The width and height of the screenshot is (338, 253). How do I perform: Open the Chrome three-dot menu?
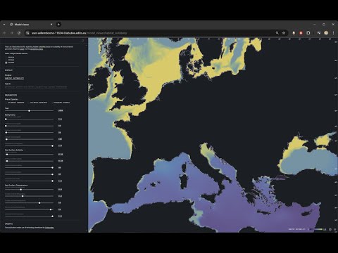(x=333, y=33)
